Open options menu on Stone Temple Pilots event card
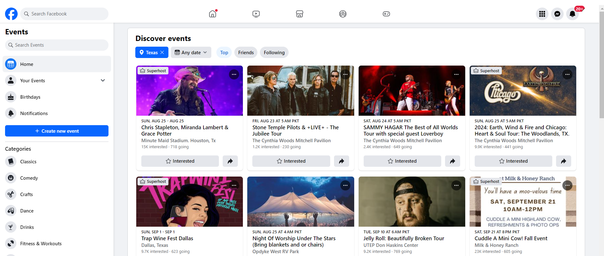 point(345,74)
